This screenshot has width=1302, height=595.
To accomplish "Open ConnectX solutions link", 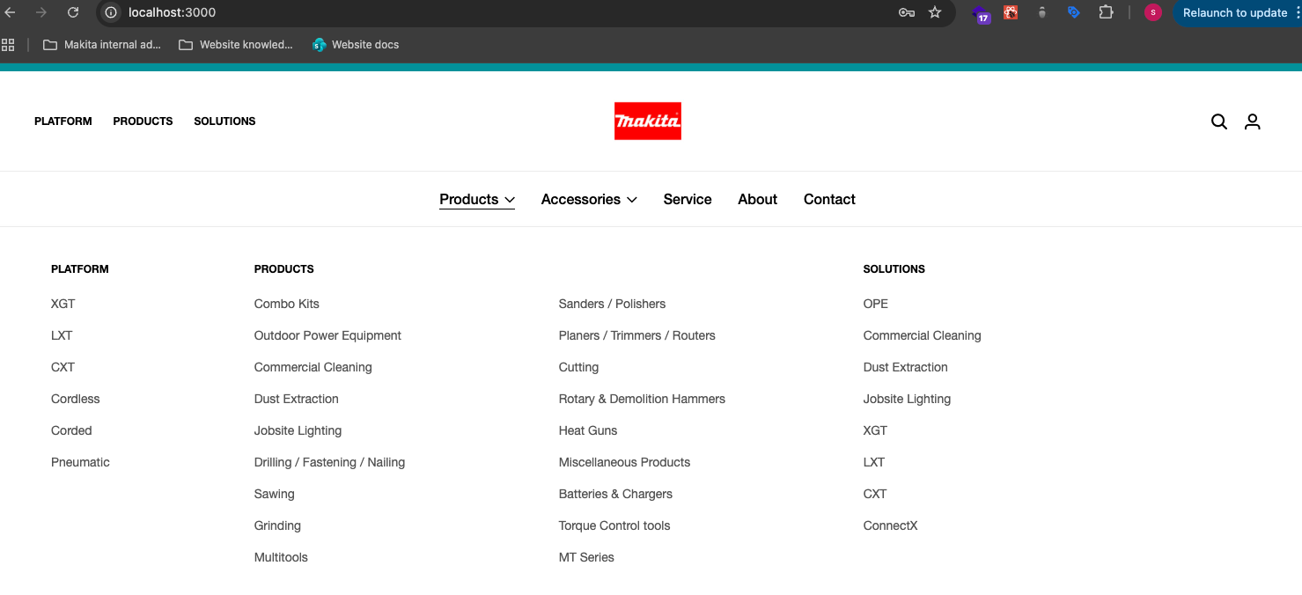I will pos(890,525).
